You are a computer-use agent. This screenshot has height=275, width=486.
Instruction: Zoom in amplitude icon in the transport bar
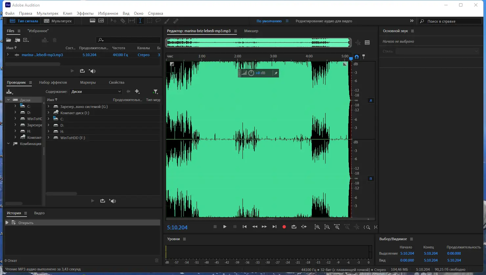pyautogui.click(x=317, y=227)
